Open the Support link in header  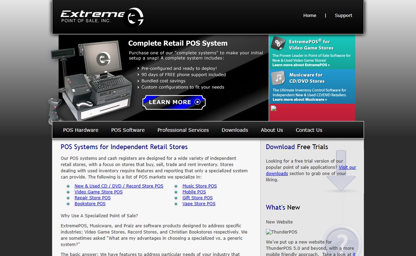[343, 15]
